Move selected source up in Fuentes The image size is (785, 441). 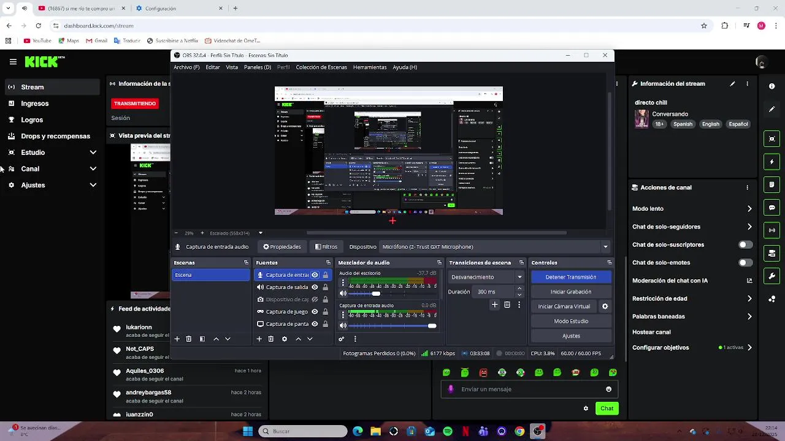(298, 339)
